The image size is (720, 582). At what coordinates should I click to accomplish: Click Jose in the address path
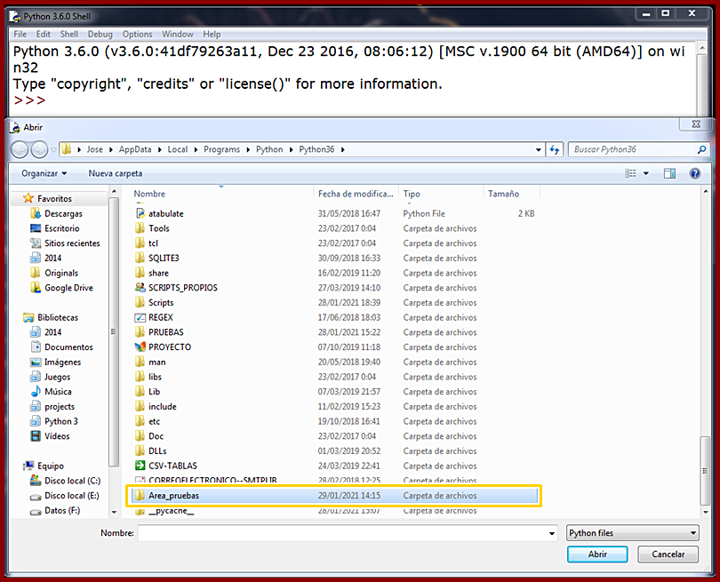[94, 149]
